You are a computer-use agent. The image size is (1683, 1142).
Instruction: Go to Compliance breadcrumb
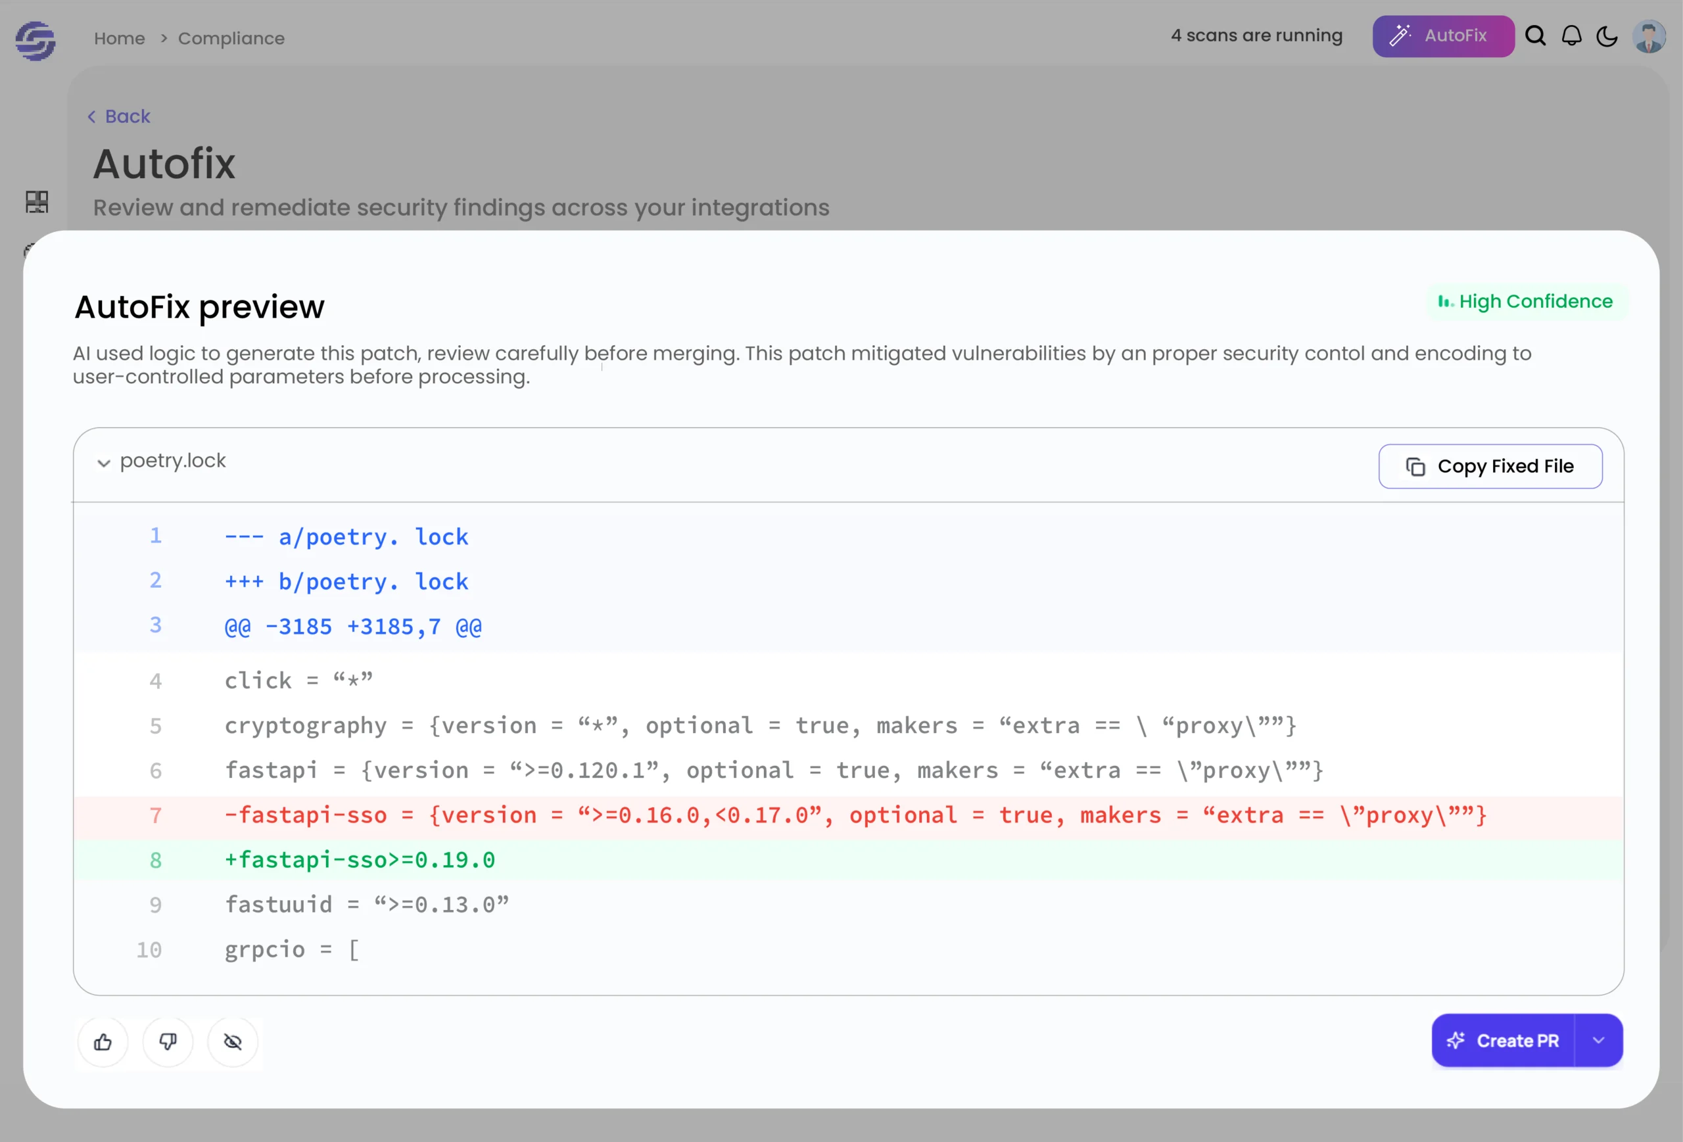pyautogui.click(x=231, y=38)
